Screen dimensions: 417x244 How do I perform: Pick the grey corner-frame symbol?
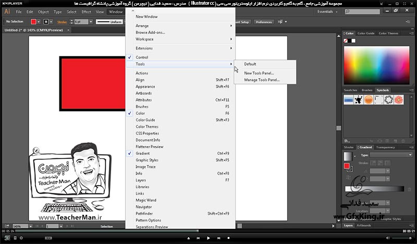point(378,100)
